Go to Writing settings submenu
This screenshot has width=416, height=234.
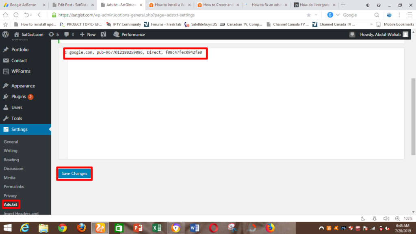click(11, 151)
